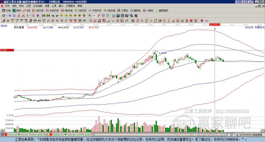Image resolution: width=265 pixels, height=142 pixels.
Task: Click the yin-yang icon in drawing toolbar
Action: (x=202, y=21)
